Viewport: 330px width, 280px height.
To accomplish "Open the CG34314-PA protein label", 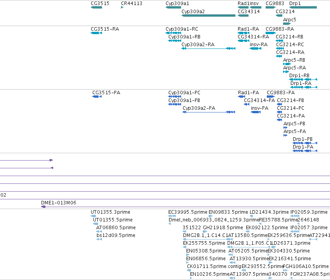I will coord(259,100).
